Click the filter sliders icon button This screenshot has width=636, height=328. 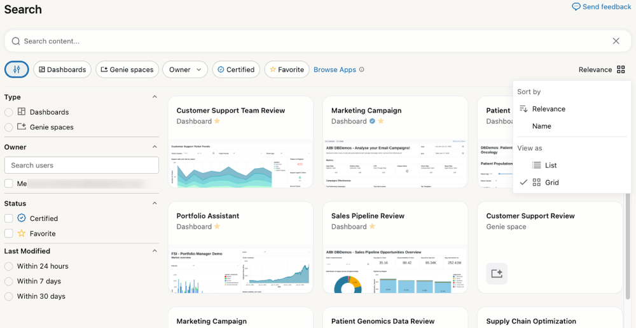click(x=17, y=69)
